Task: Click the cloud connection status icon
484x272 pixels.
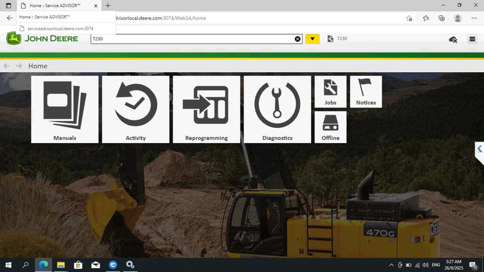Action: pyautogui.click(x=453, y=39)
